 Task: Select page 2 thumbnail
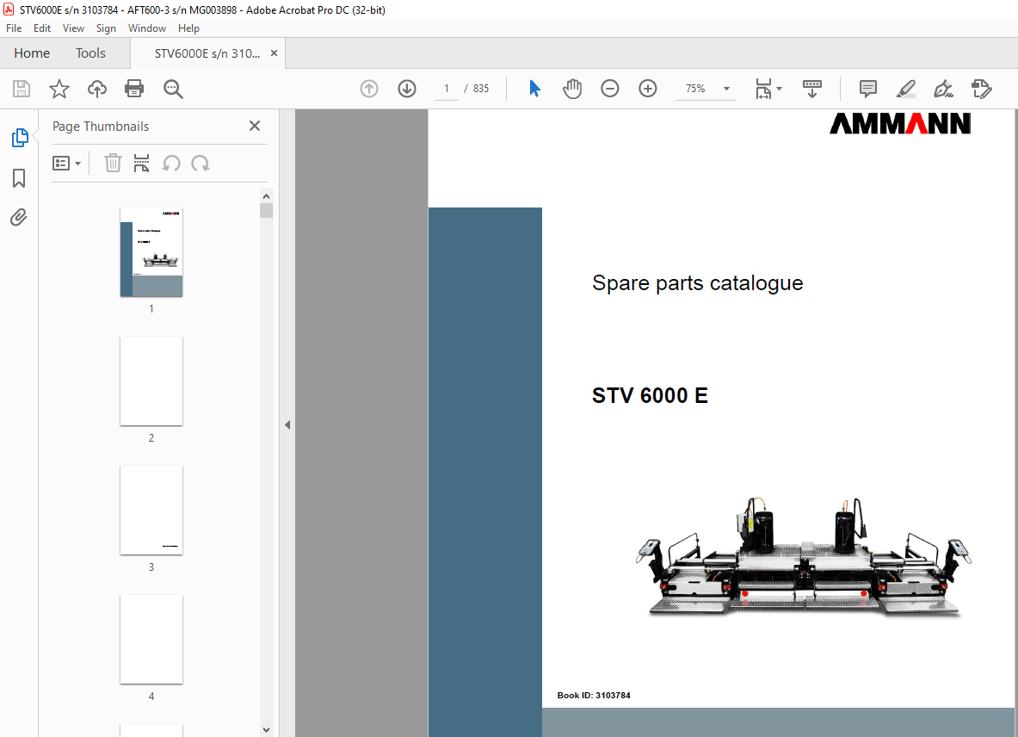[x=151, y=381]
